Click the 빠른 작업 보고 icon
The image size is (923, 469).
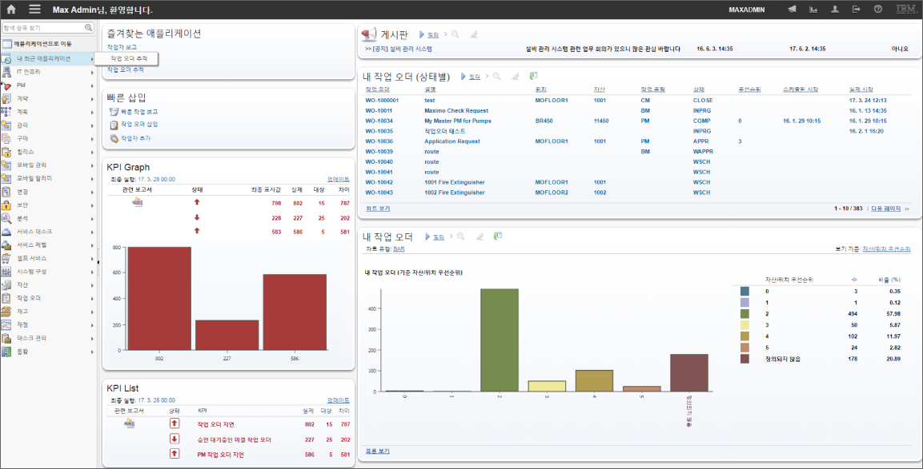114,112
